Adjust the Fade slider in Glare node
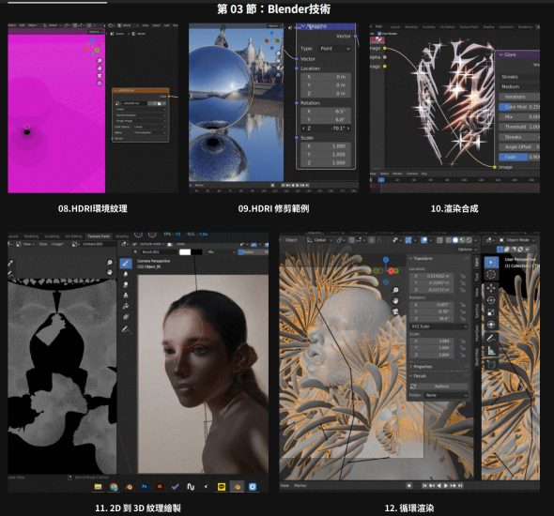The image size is (554, 516). [519, 157]
